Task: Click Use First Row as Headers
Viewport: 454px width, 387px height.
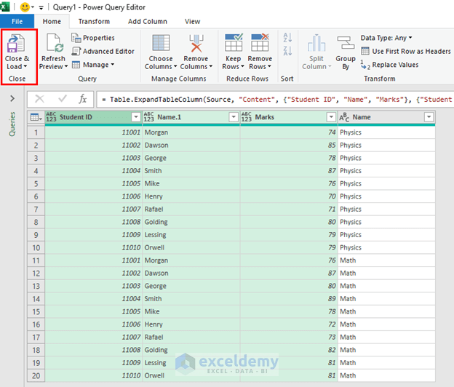Action: click(x=406, y=51)
